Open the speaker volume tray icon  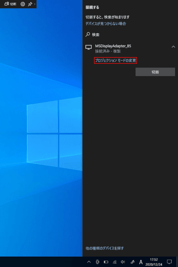[123, 262]
